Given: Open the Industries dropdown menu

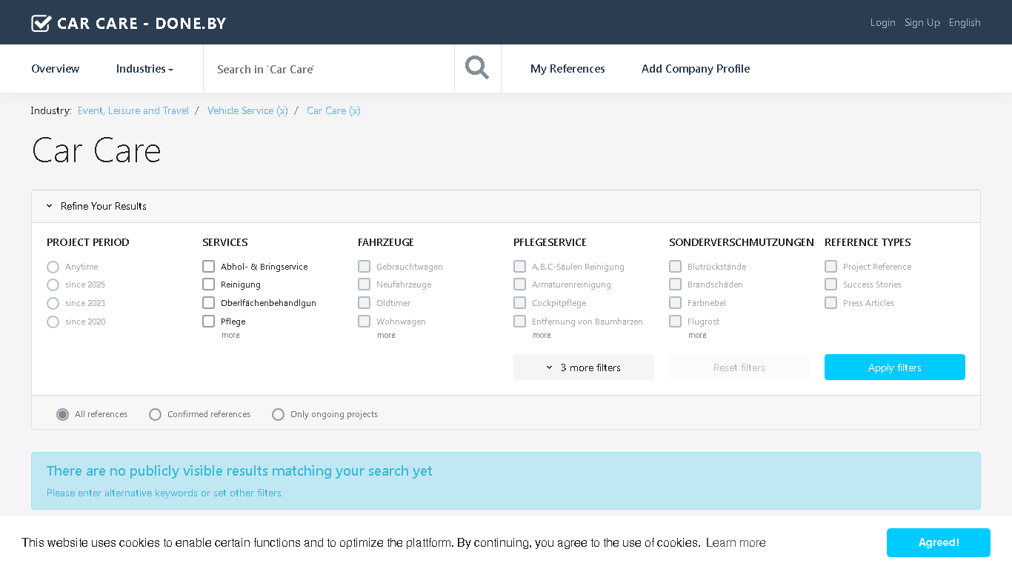Looking at the screenshot, I should pyautogui.click(x=144, y=69).
